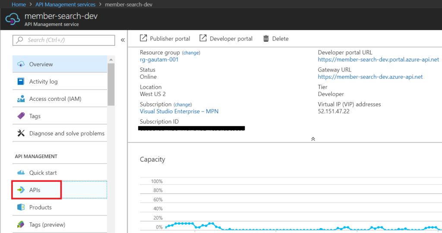Click Delete button in toolbar
The image size is (442, 233).
(x=276, y=39)
